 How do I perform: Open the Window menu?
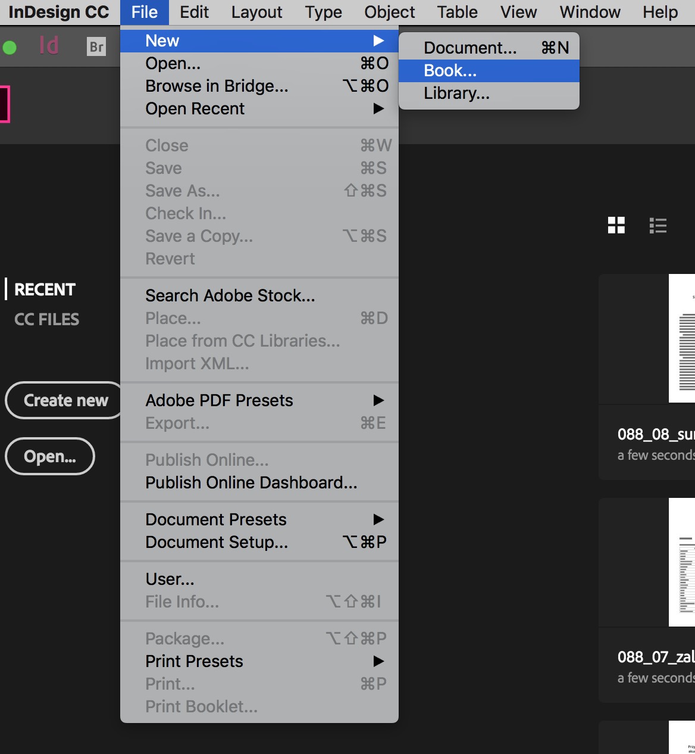(x=590, y=12)
